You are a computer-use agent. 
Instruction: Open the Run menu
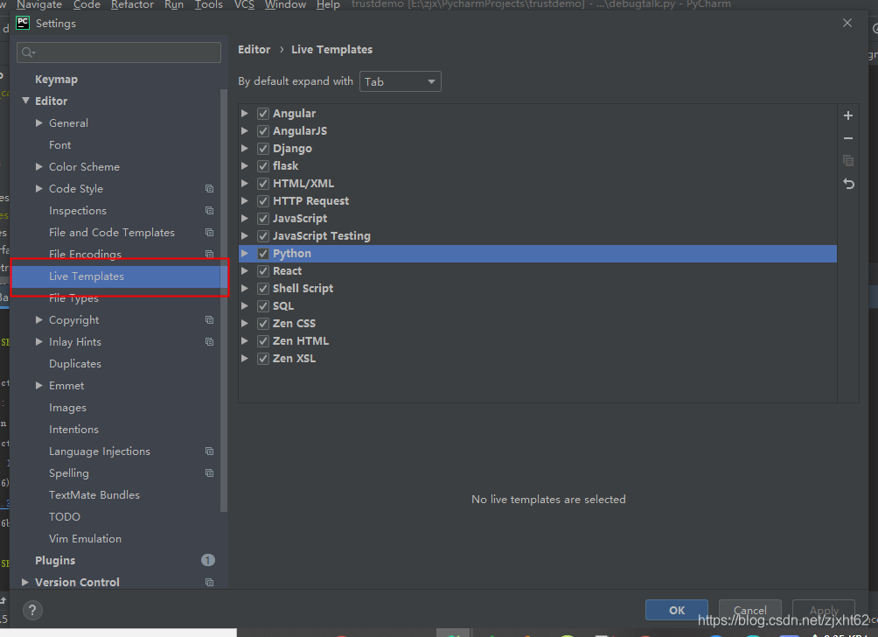click(173, 5)
